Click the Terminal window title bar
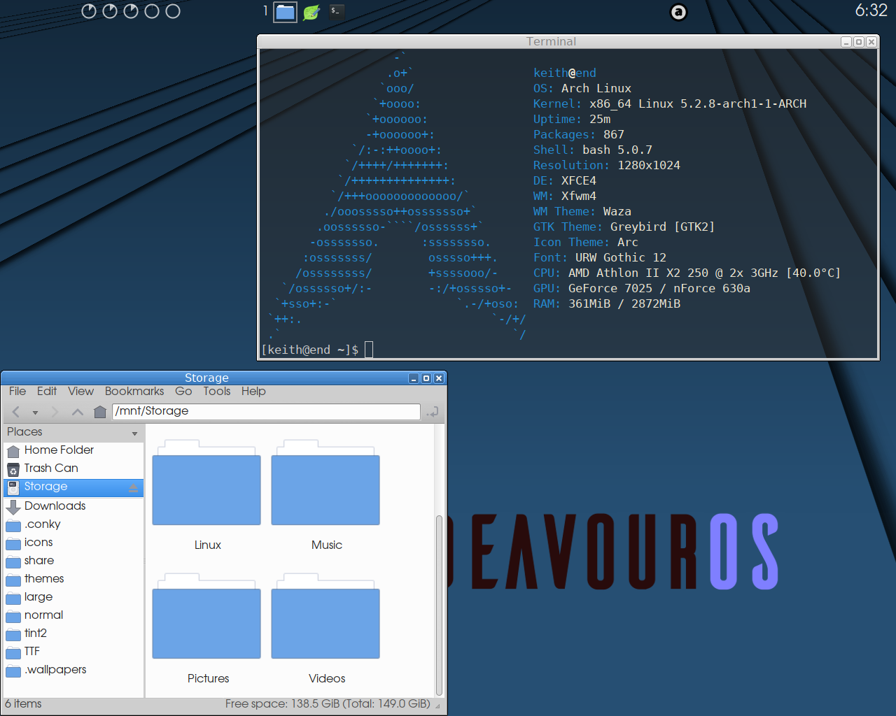This screenshot has width=896, height=716. [x=551, y=42]
